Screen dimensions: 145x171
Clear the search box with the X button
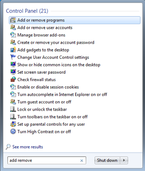(x=82, y=160)
